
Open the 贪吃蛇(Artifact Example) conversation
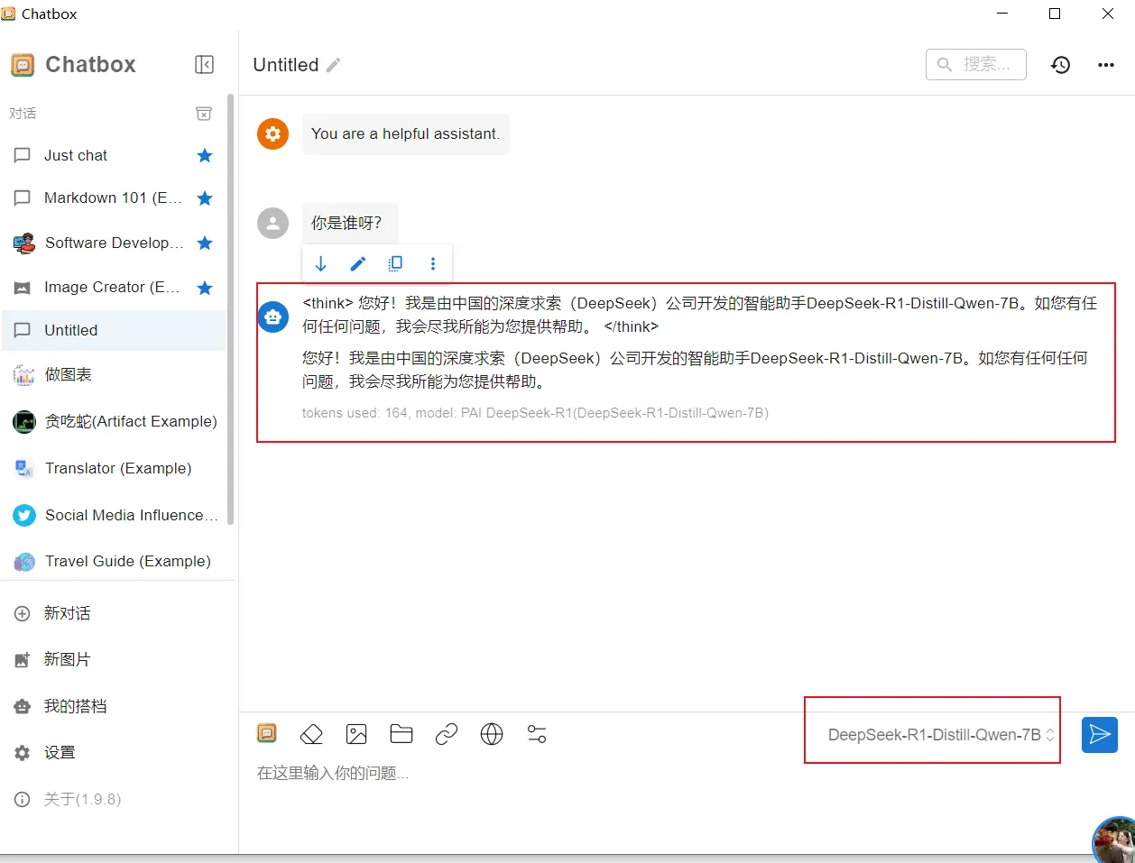point(114,421)
